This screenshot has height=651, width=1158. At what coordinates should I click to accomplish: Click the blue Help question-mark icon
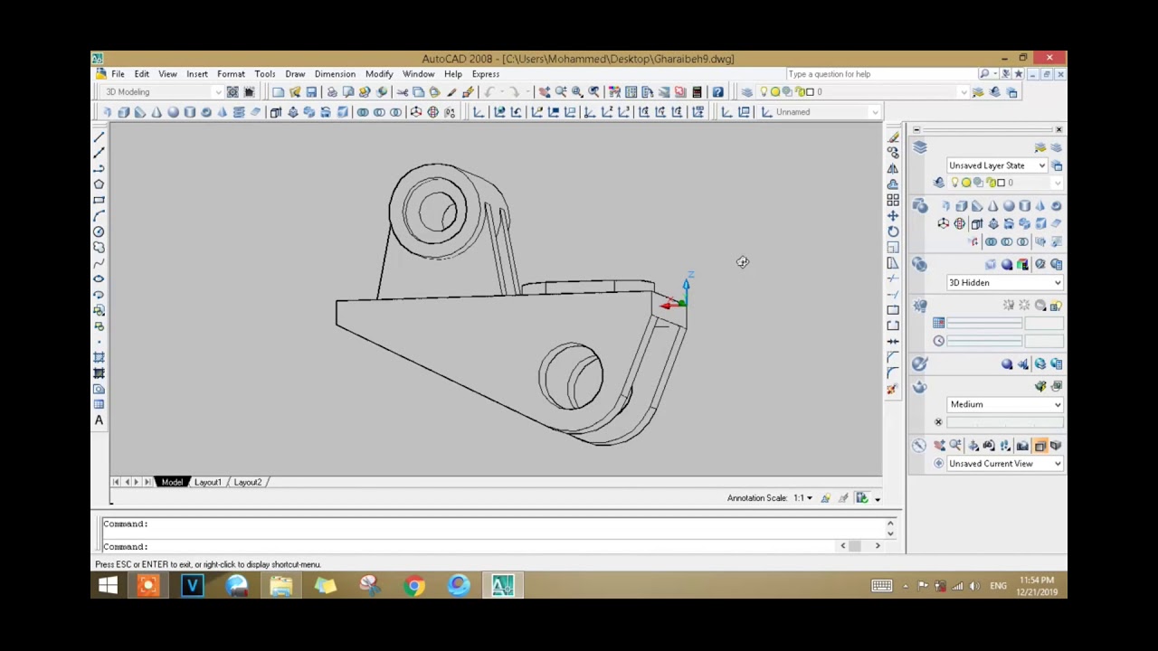[717, 92]
